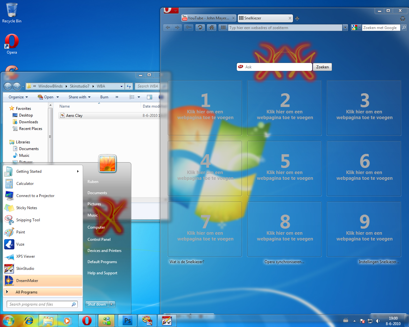Click Opera web address field
The height and width of the screenshot is (327, 409).
[x=285, y=28]
